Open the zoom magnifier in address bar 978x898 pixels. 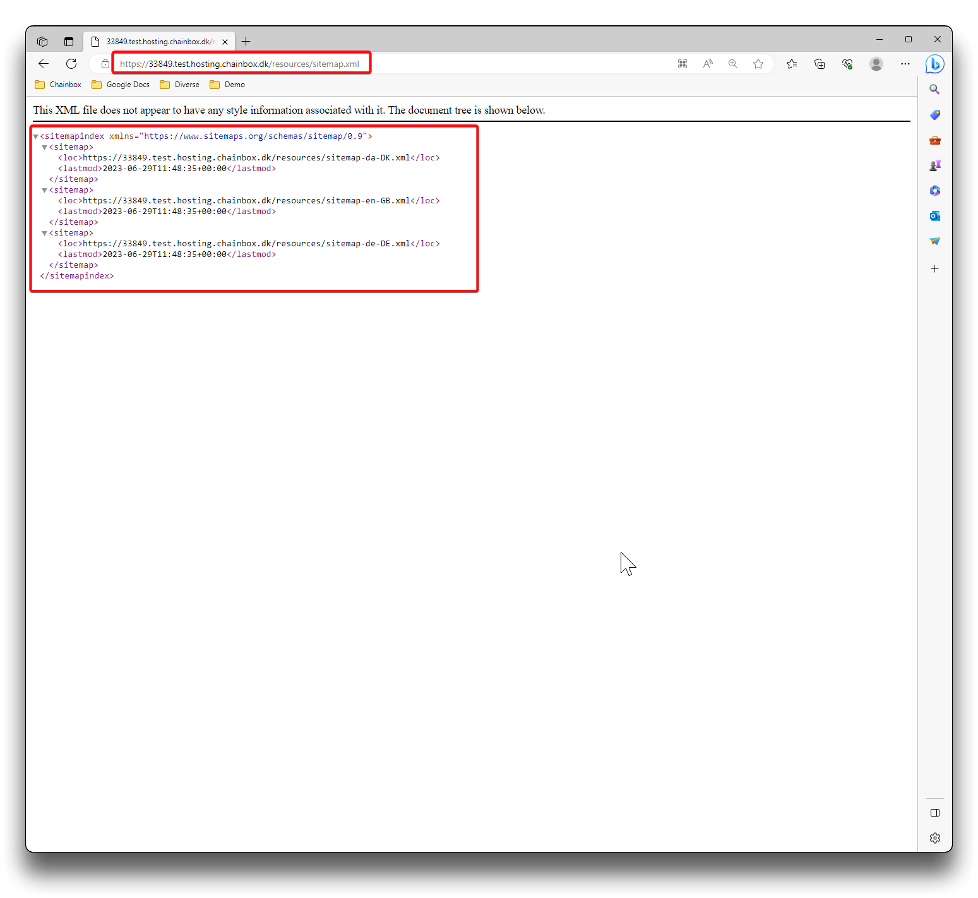tap(733, 64)
